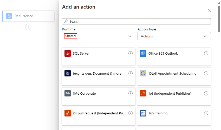Show info for SQL Server connector
Viewport: 221px width, 130px height.
[131, 54]
